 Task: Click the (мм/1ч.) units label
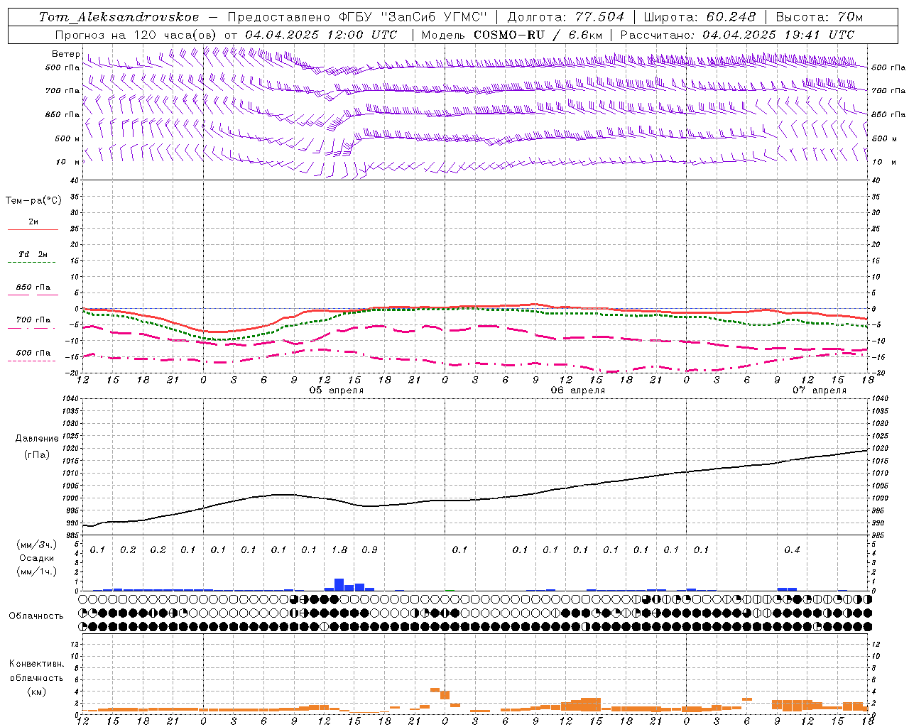37,572
